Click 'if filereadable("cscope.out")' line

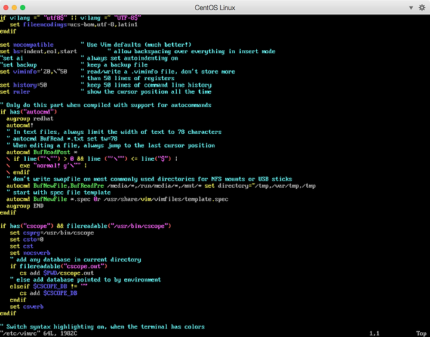(x=59, y=266)
